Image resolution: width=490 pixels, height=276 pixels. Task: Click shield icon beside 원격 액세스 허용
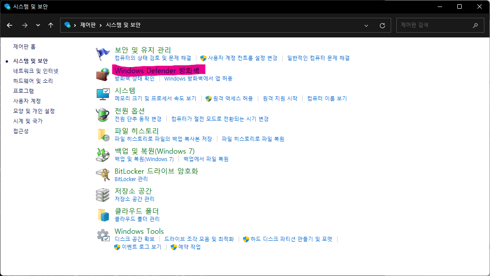coord(209,99)
